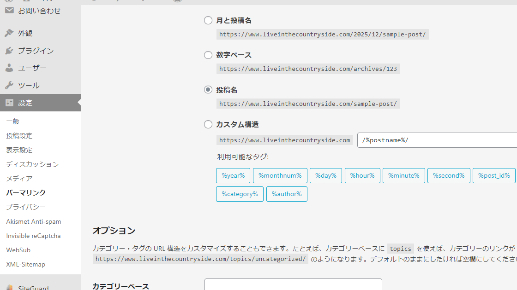The height and width of the screenshot is (290, 517).
Task: Click the SiteGuard icon in sidebar
Action: click(x=9, y=288)
